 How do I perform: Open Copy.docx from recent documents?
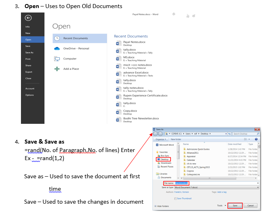127,112
